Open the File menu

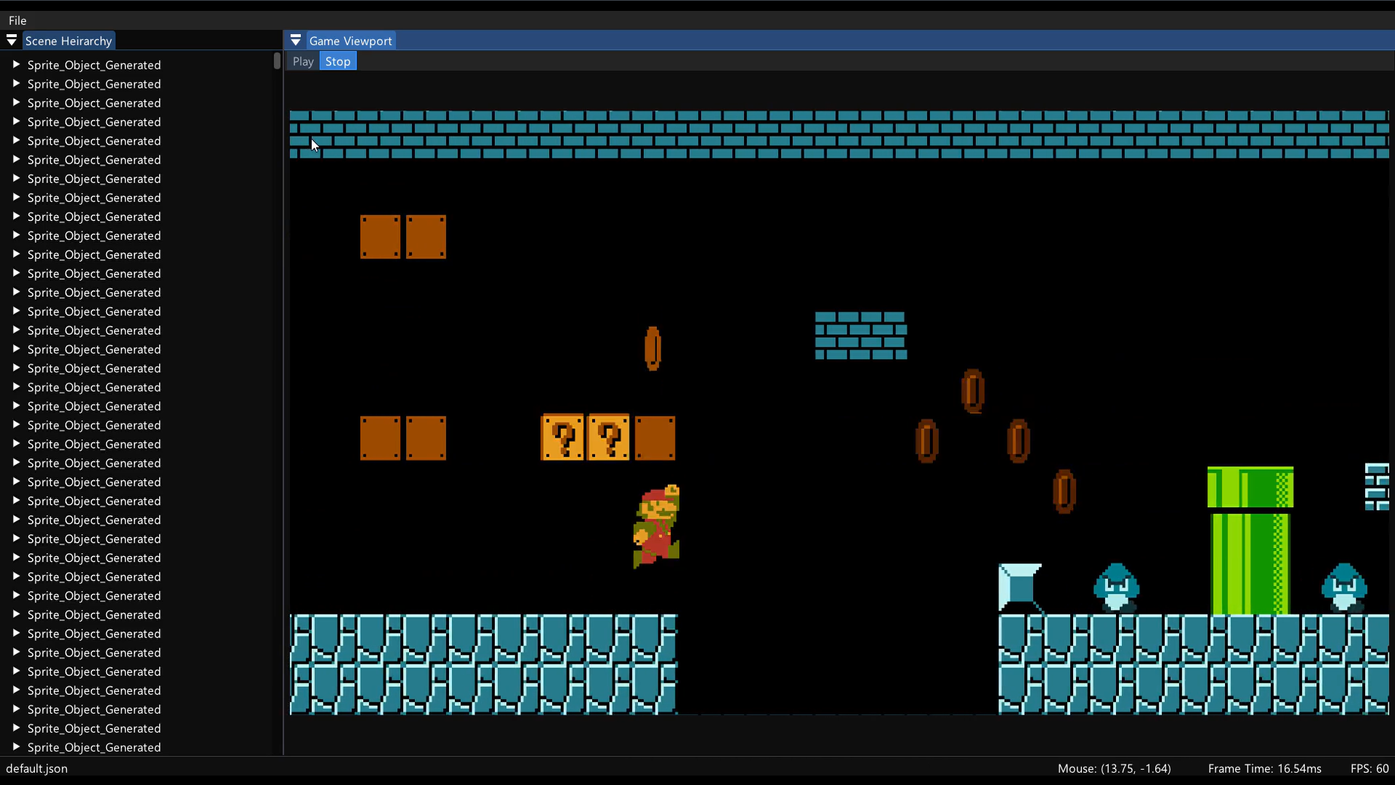[17, 20]
